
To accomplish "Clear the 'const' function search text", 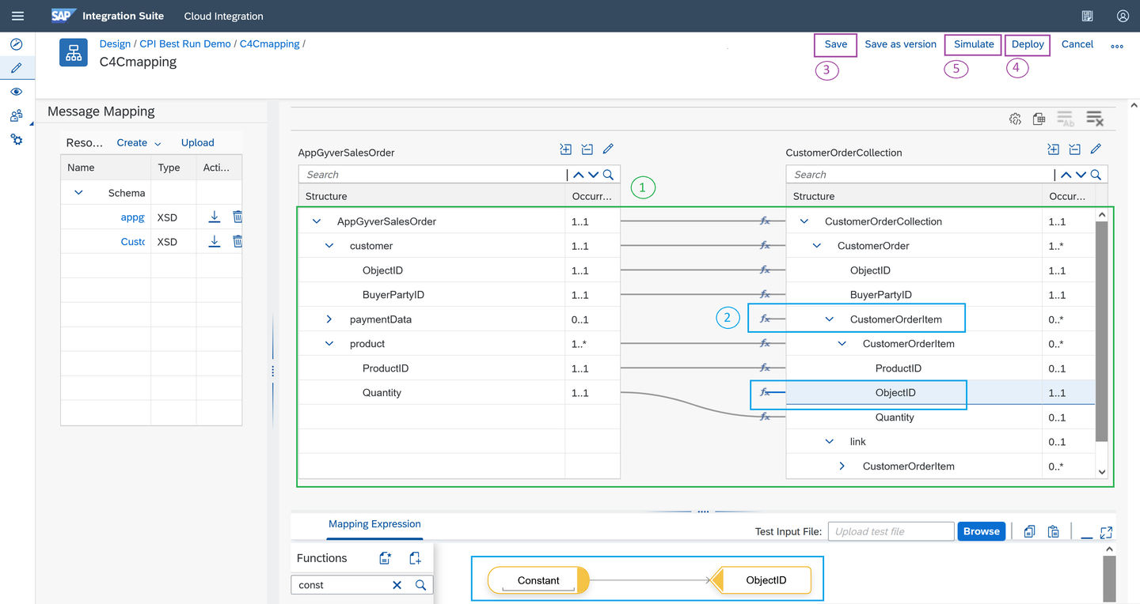I will click(397, 585).
